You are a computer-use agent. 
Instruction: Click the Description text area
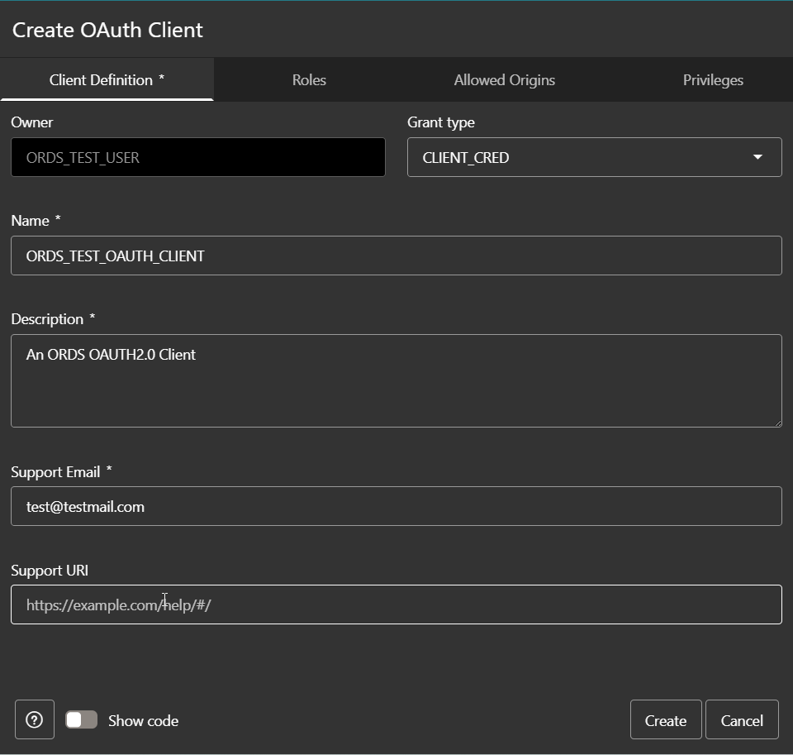396,380
